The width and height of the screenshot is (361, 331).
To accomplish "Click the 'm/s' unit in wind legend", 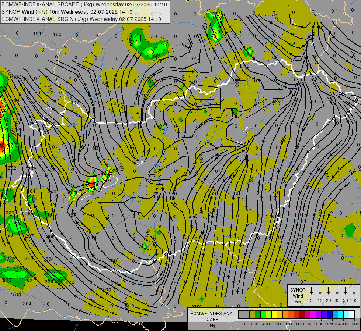I will pyautogui.click(x=298, y=302).
